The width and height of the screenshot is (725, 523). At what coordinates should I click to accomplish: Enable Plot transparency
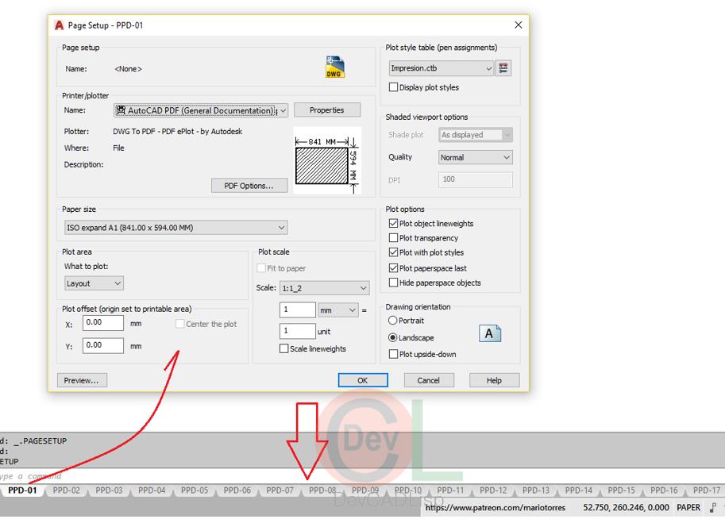pyautogui.click(x=392, y=238)
